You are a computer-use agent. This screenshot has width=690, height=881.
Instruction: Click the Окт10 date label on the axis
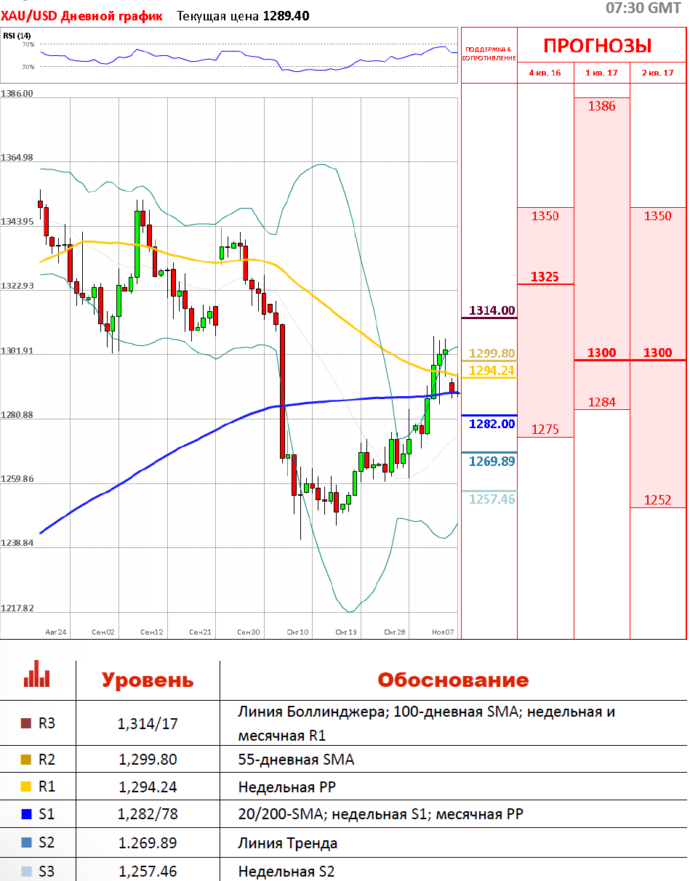click(x=297, y=632)
